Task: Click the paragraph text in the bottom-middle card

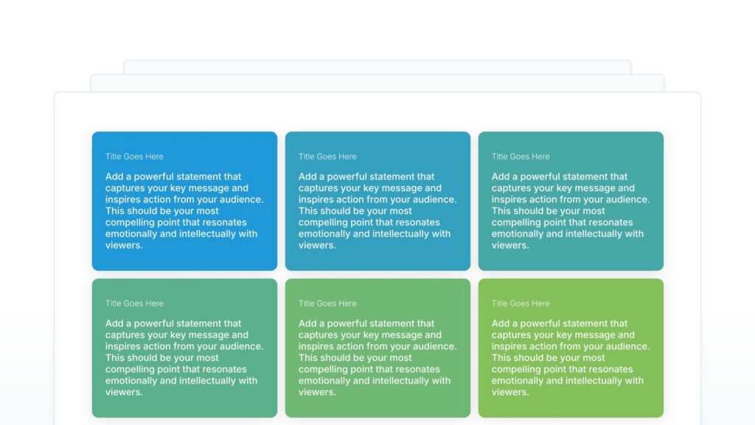Action: [377, 358]
